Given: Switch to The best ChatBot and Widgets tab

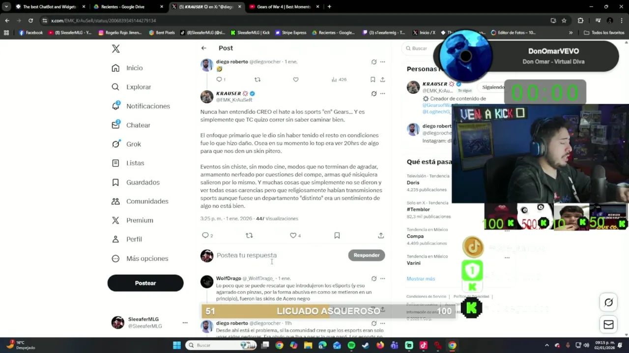Looking at the screenshot, I should click(51, 7).
